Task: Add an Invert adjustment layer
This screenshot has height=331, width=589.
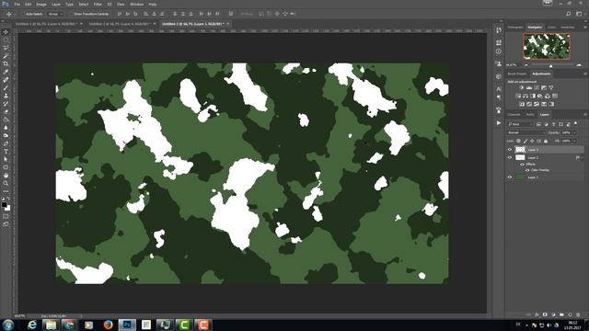Action: [x=522, y=104]
